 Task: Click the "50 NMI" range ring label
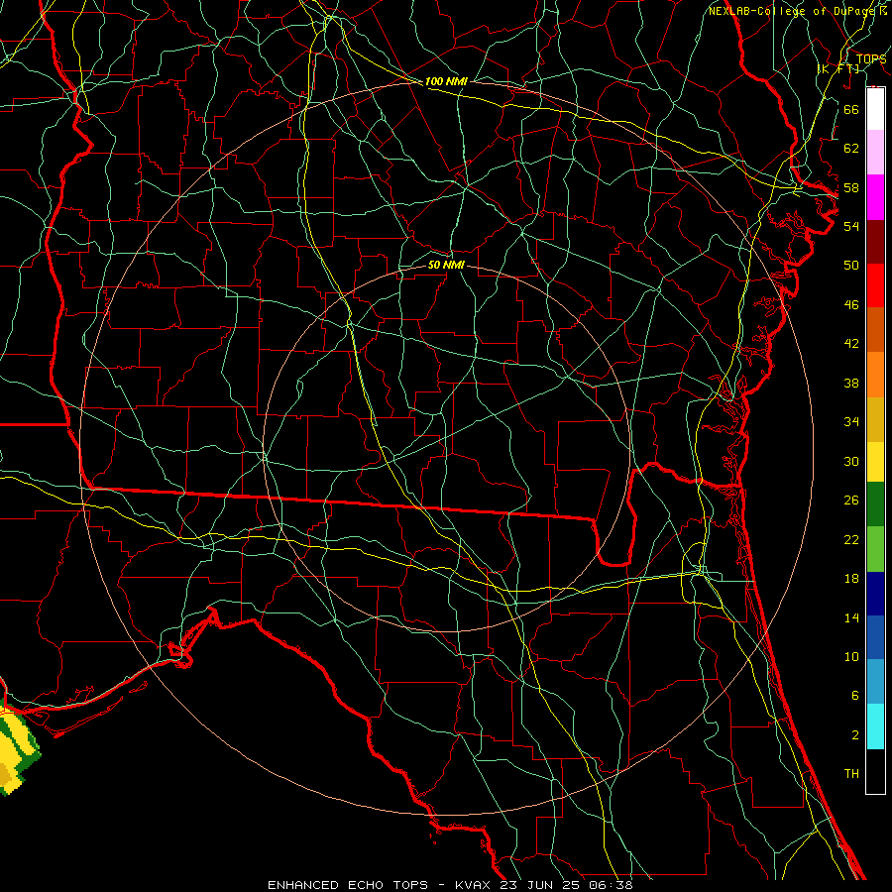click(x=446, y=265)
